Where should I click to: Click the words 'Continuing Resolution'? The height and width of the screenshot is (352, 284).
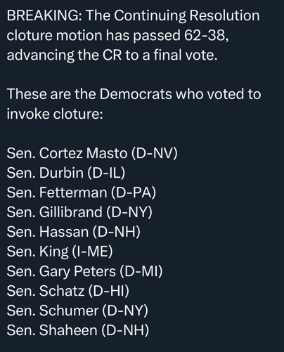click(187, 16)
